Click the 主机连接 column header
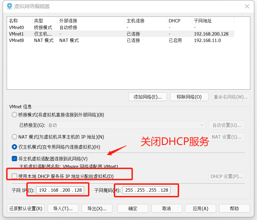Image resolution: width=257 pixels, height=220 pixels. [146, 21]
